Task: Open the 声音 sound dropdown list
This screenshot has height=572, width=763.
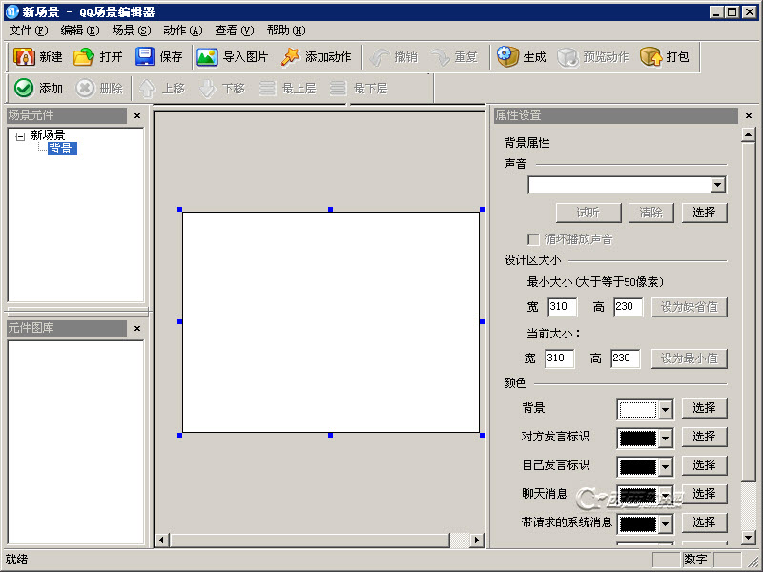Action: point(718,185)
